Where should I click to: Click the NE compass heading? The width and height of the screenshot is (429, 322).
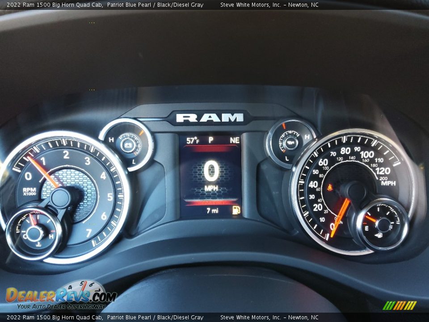(x=235, y=140)
